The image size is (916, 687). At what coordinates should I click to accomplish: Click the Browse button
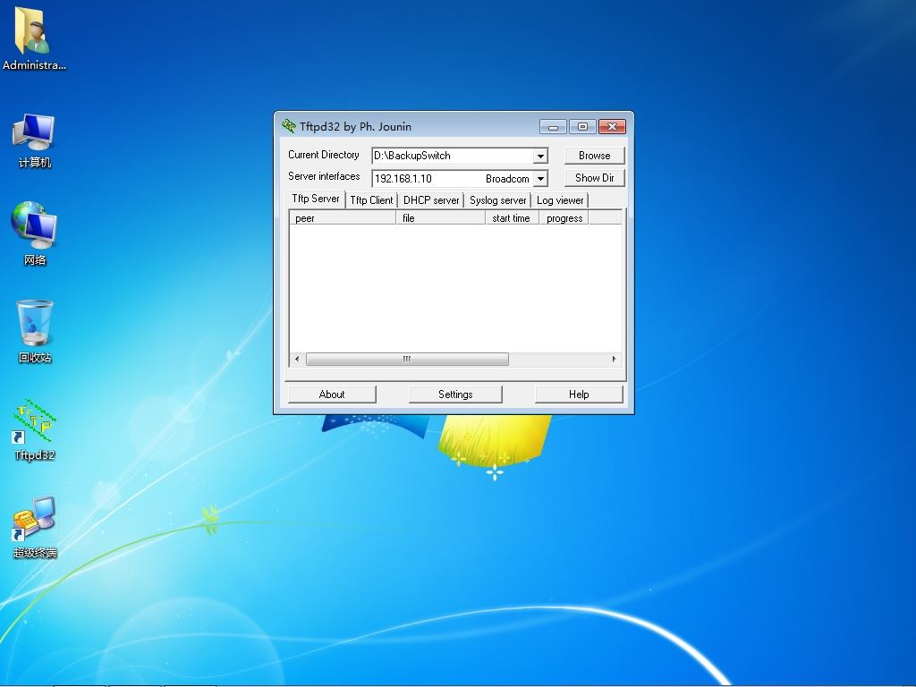[x=594, y=156]
